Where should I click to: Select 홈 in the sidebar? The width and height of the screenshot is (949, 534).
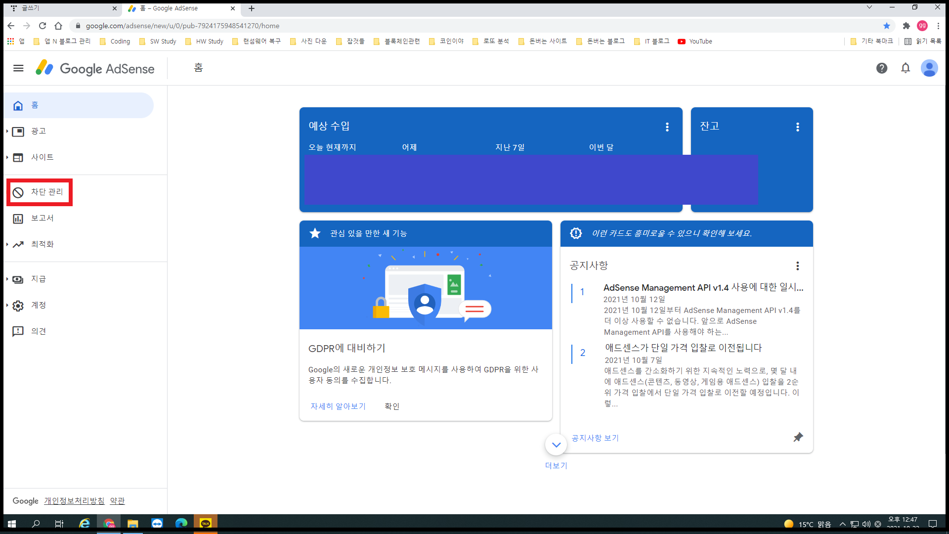pos(79,105)
